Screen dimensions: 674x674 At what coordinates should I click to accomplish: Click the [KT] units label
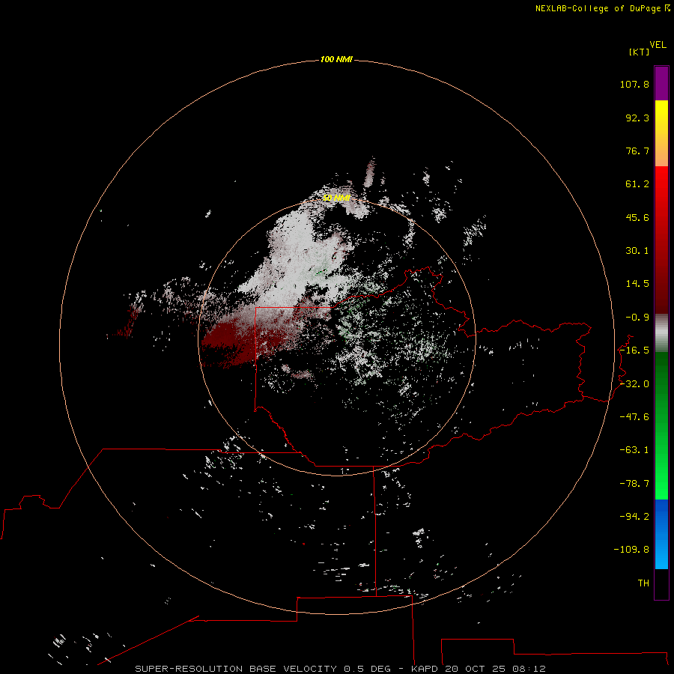point(639,52)
